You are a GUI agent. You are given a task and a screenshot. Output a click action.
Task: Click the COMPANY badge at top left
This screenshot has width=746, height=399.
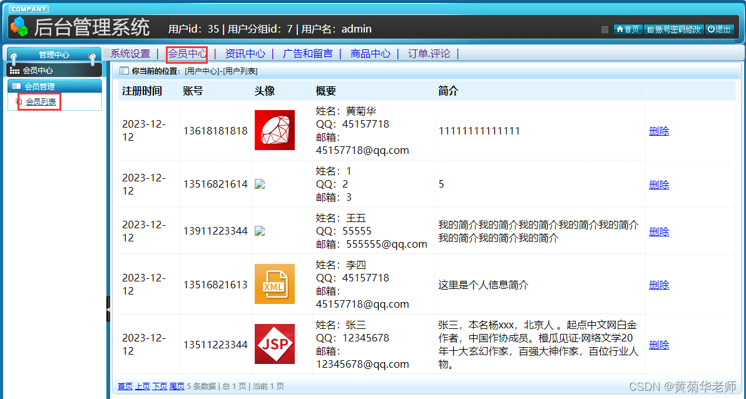(x=29, y=9)
